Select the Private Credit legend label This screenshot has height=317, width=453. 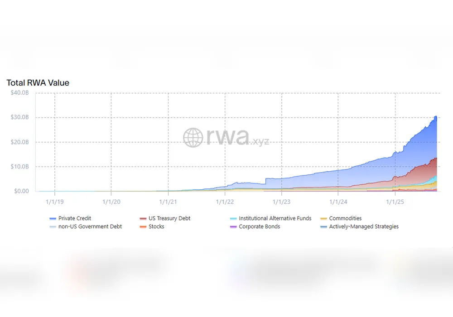75,218
